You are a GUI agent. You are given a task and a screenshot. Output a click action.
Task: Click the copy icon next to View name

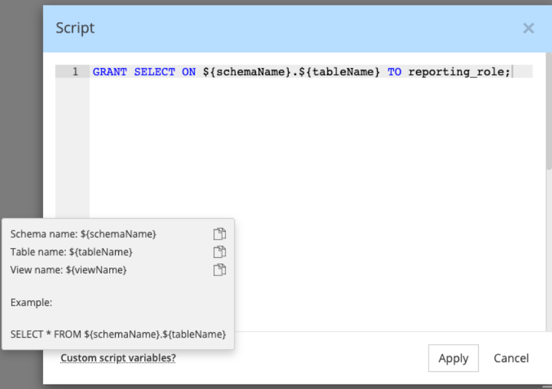click(220, 270)
